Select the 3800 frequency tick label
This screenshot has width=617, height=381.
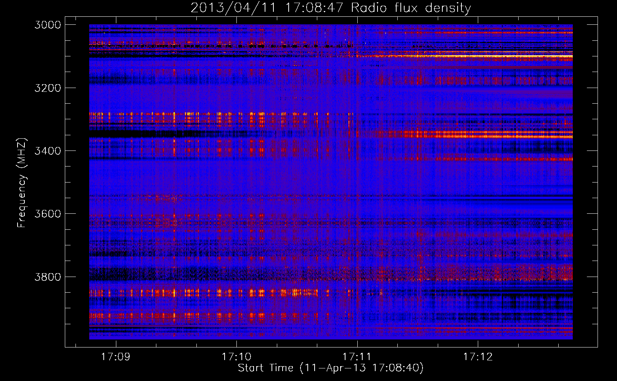[48, 277]
